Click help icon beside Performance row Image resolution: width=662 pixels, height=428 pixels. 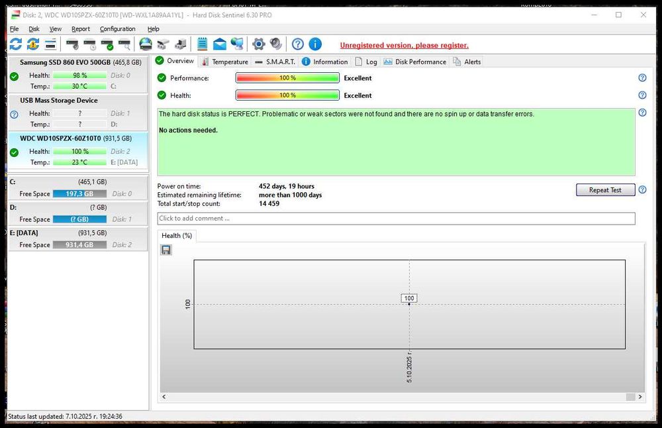tap(642, 78)
